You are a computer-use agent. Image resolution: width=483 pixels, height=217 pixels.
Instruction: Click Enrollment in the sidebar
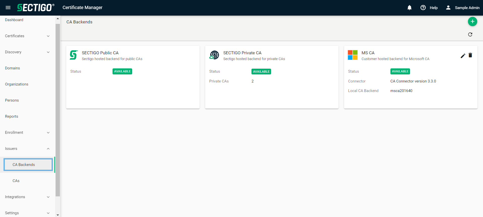pos(14,133)
